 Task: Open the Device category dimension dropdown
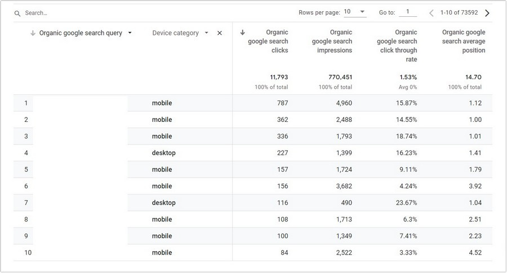[x=207, y=33]
